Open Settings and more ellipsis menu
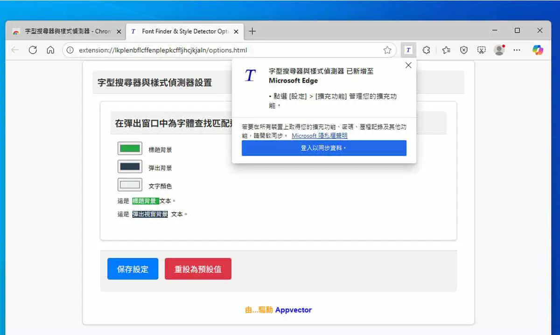The width and height of the screenshot is (560, 335). click(517, 50)
